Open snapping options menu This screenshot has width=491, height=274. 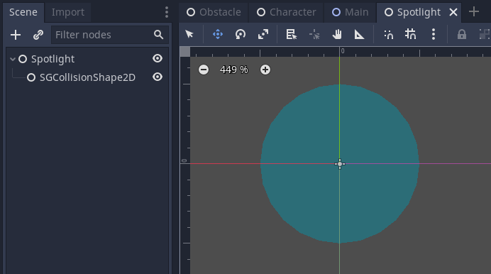[434, 34]
